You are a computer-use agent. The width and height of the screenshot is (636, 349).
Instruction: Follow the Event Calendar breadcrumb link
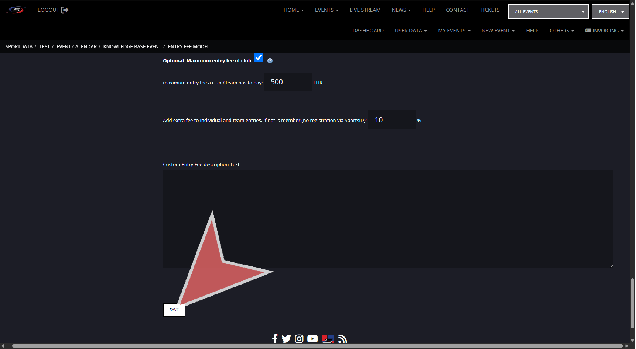click(x=76, y=47)
